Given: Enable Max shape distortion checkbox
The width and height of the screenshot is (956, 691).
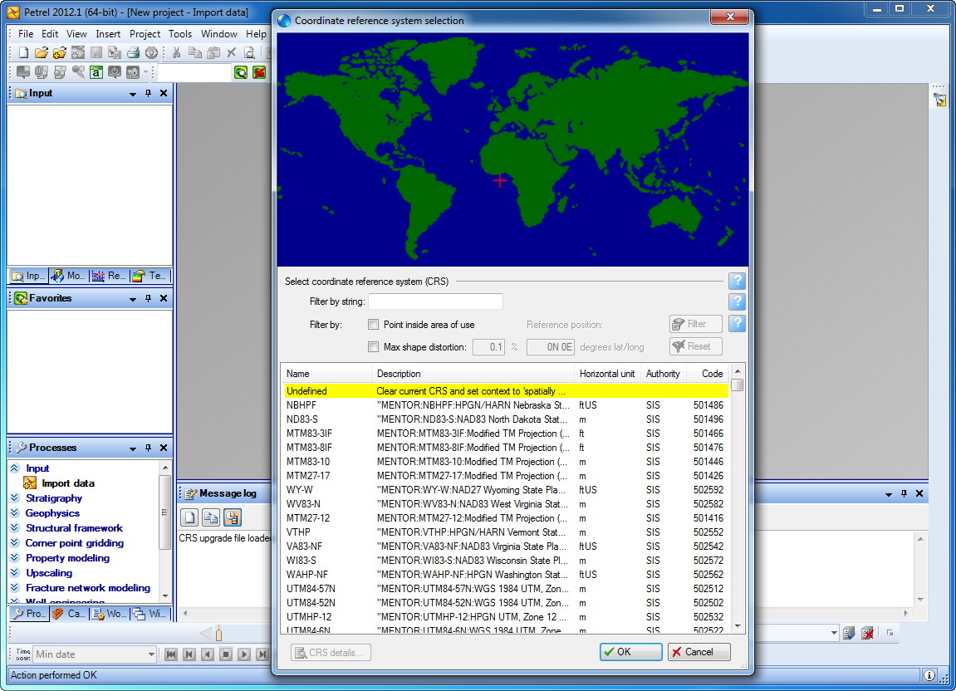Looking at the screenshot, I should coord(373,347).
